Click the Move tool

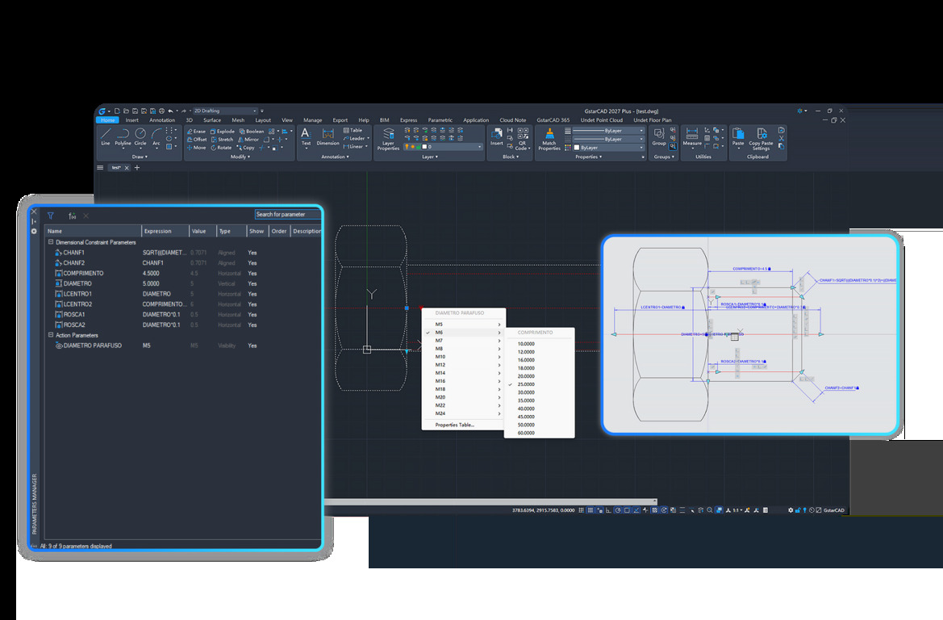196,148
